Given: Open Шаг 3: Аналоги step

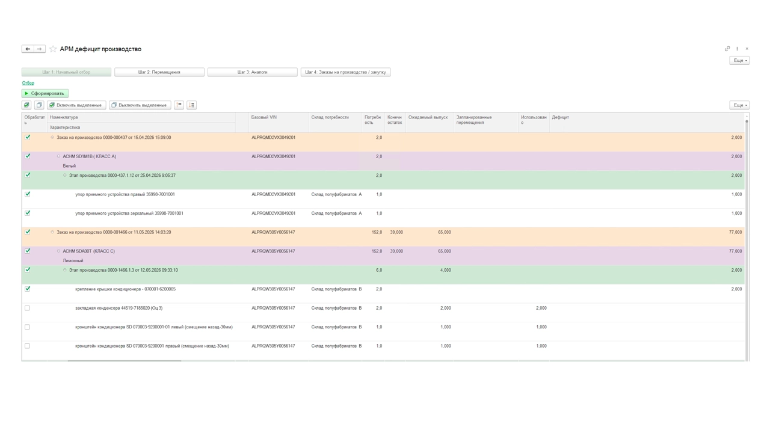Looking at the screenshot, I should (253, 72).
